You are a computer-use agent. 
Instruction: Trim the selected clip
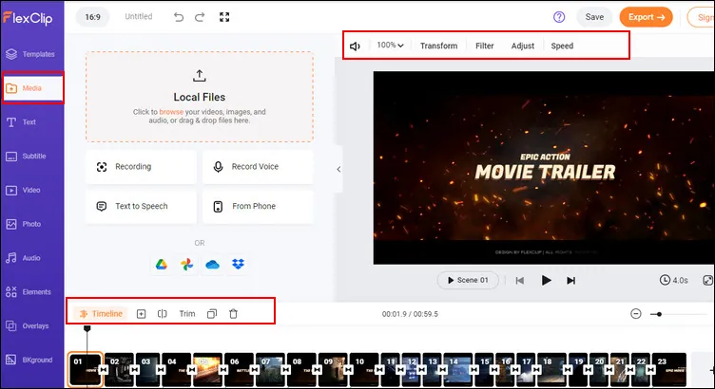(x=187, y=314)
